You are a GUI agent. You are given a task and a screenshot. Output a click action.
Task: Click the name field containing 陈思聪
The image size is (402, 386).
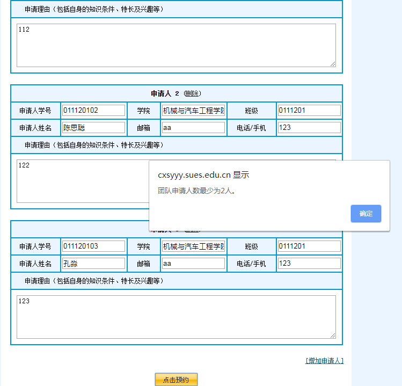[x=93, y=128]
